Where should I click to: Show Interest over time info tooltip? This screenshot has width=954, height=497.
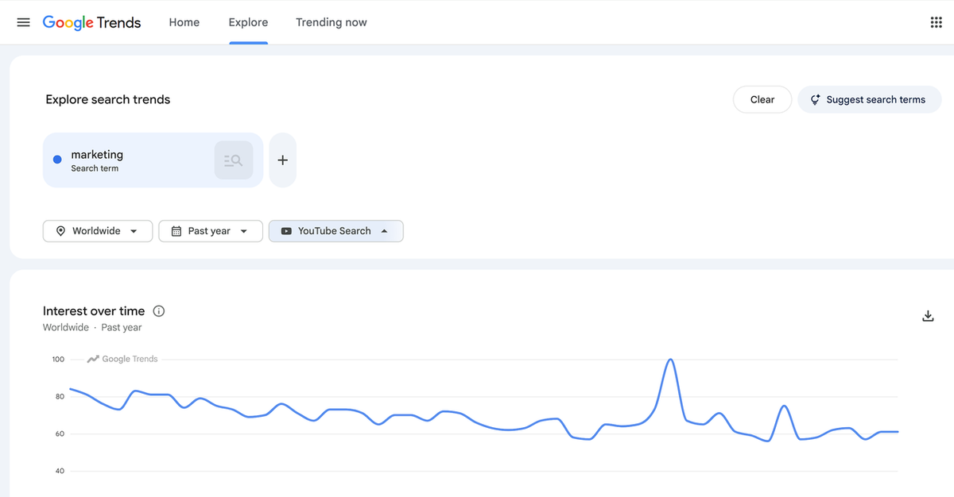[x=158, y=311]
